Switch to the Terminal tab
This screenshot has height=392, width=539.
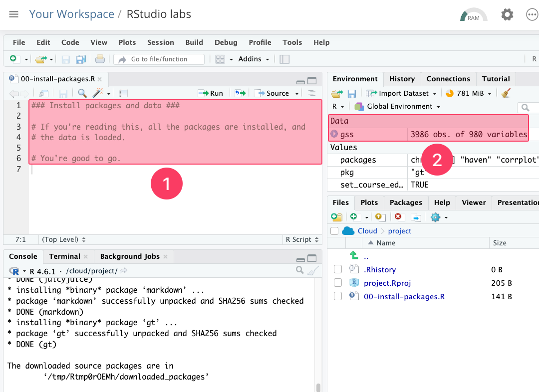pos(64,256)
